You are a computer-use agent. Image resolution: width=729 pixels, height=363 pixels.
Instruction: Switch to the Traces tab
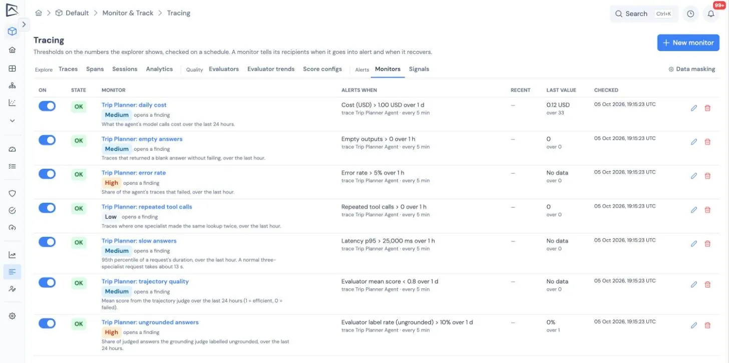[x=68, y=69]
